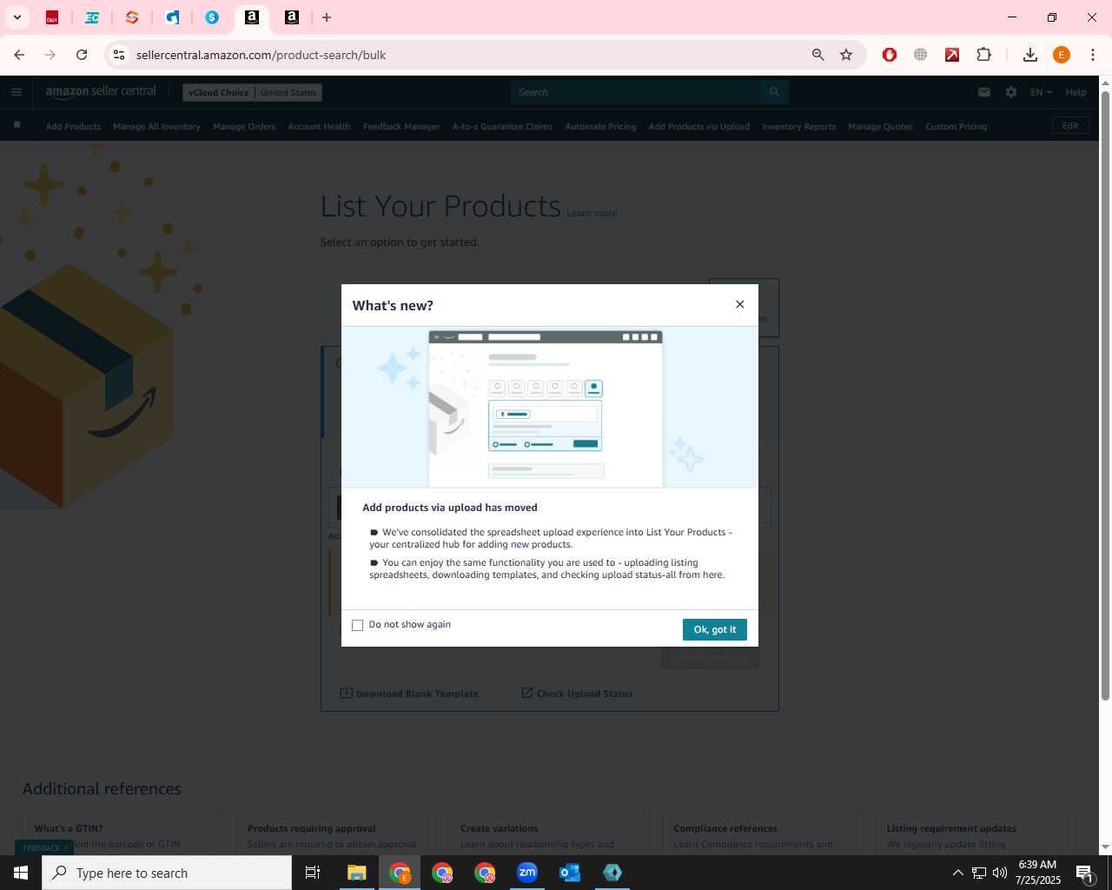Bookmark this page with the star icon
This screenshot has height=890, width=1112.
[846, 55]
